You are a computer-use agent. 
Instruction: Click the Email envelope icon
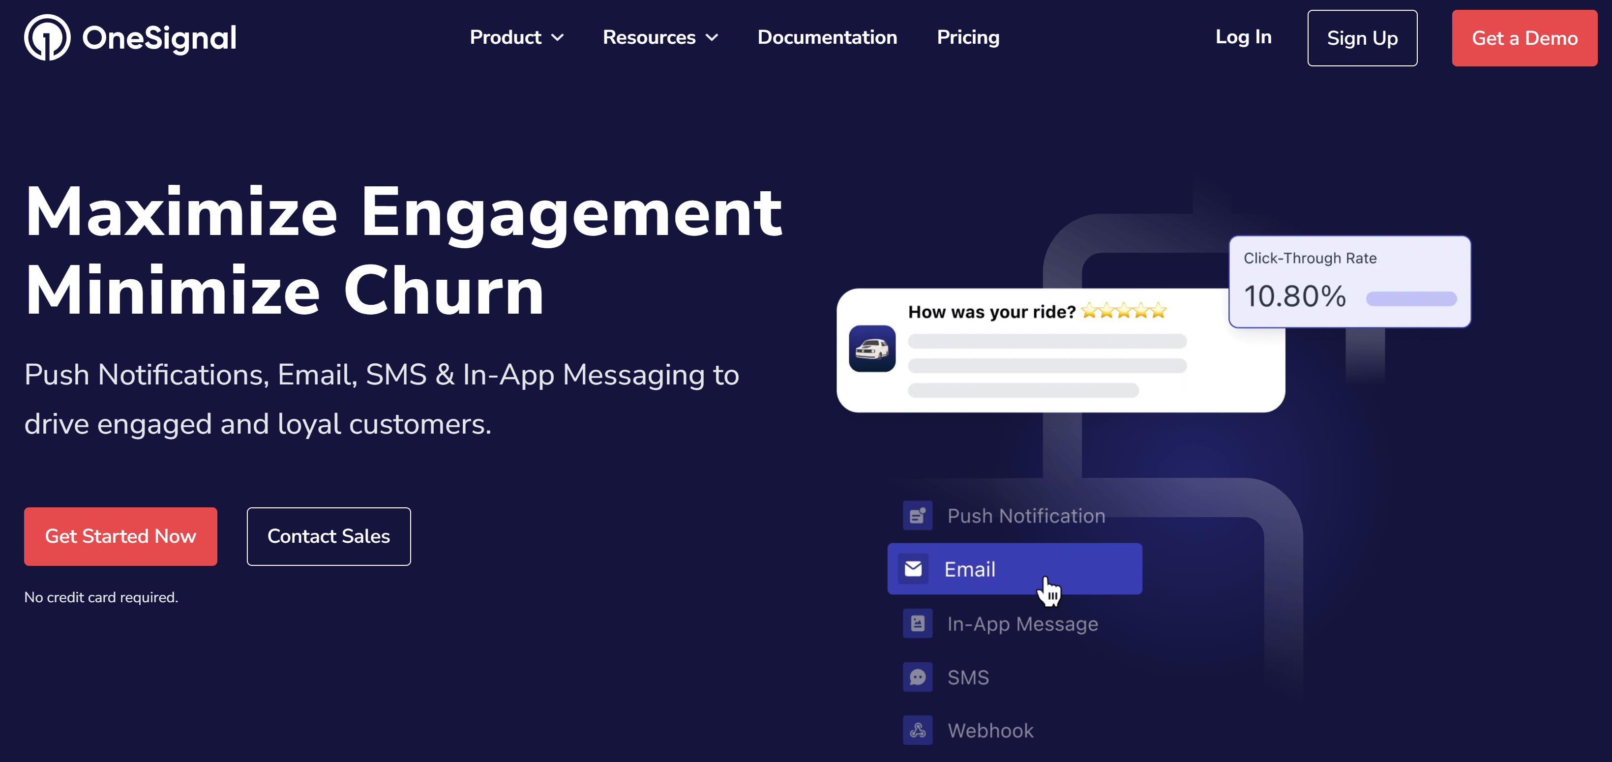coord(913,569)
